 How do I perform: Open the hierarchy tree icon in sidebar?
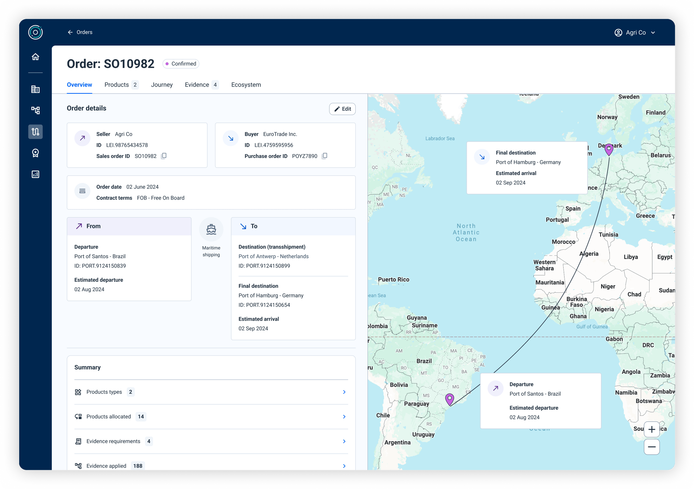35,110
